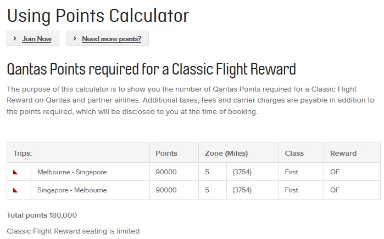Click First class cell for Melbourne - Singapore
384x239 pixels.
pos(291,172)
